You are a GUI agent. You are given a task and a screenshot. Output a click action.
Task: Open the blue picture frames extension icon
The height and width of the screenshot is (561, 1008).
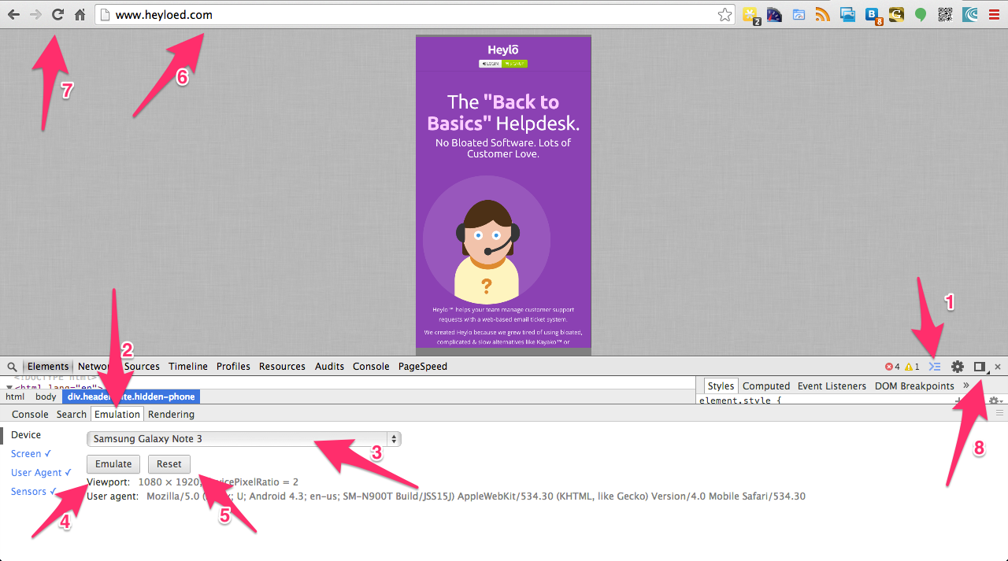847,14
